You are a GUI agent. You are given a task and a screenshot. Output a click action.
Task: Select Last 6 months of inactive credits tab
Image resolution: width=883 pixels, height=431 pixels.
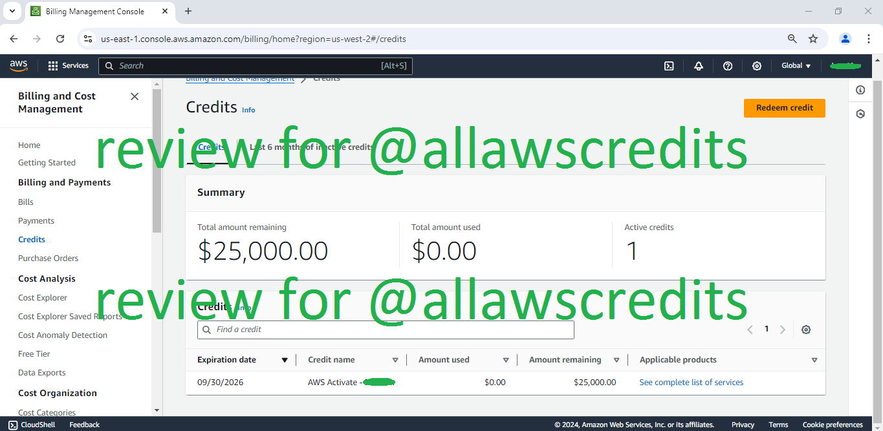[x=311, y=147]
